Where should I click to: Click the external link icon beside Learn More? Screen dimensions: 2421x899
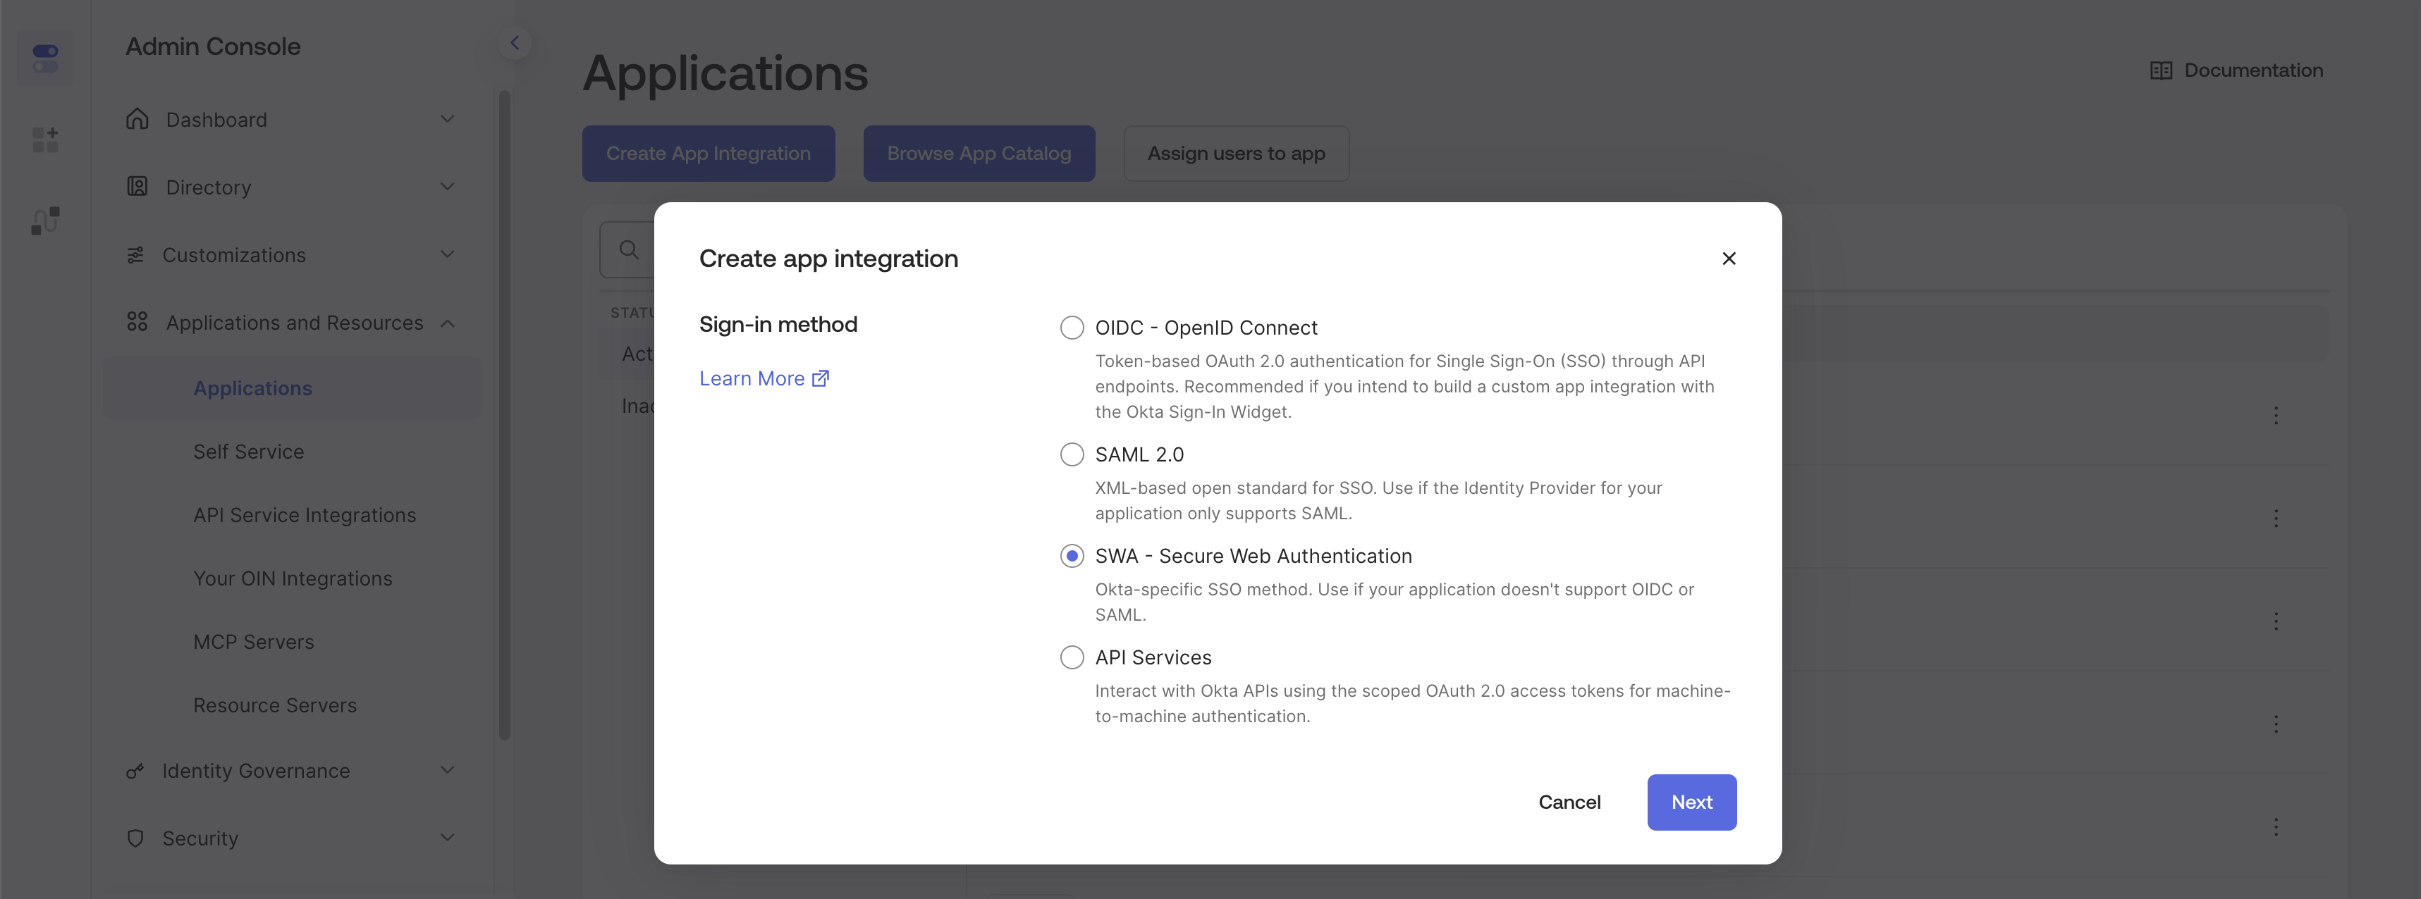pos(821,378)
